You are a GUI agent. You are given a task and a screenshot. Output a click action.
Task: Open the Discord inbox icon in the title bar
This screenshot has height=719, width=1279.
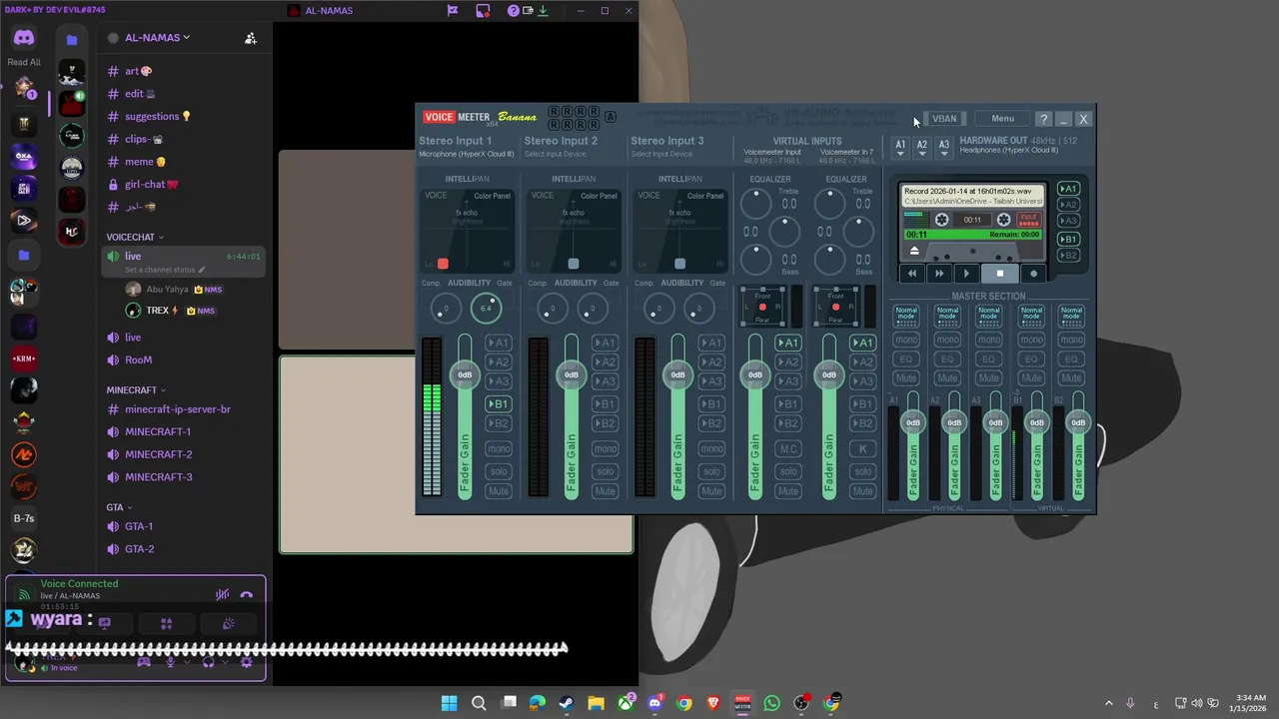pyautogui.click(x=483, y=11)
